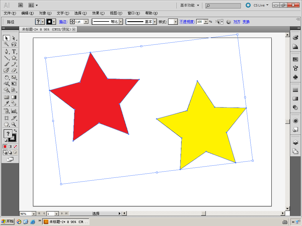Switch to None fill mode button
Image resolution: width=302 pixels, height=226 pixels.
click(x=15, y=147)
